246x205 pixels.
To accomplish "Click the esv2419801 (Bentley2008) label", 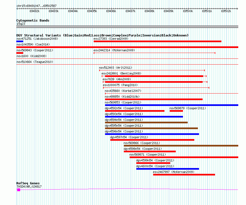I will coord(121,73).
